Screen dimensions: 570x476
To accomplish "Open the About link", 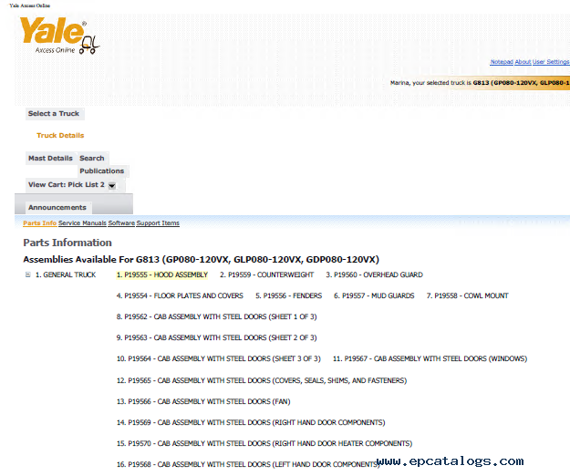I will pos(523,62).
